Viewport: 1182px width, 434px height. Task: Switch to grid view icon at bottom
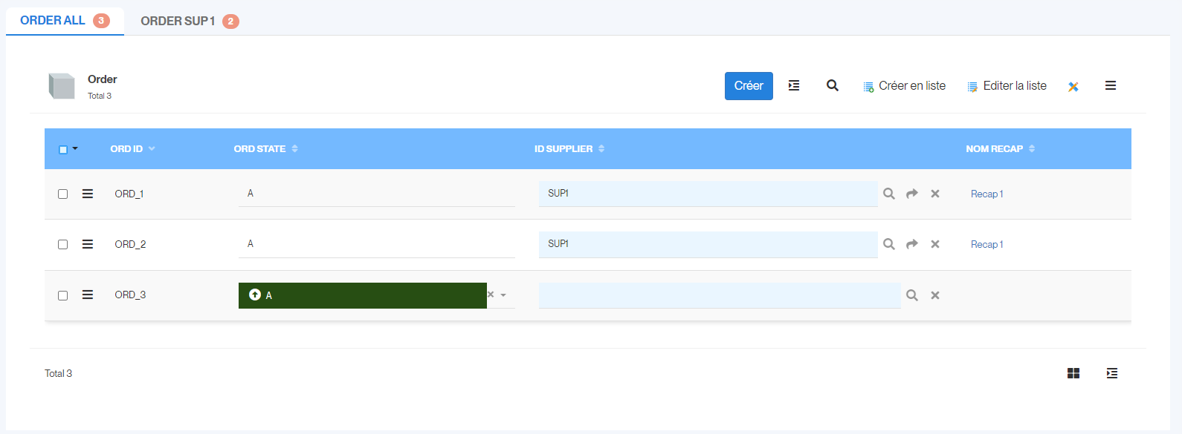(x=1073, y=373)
